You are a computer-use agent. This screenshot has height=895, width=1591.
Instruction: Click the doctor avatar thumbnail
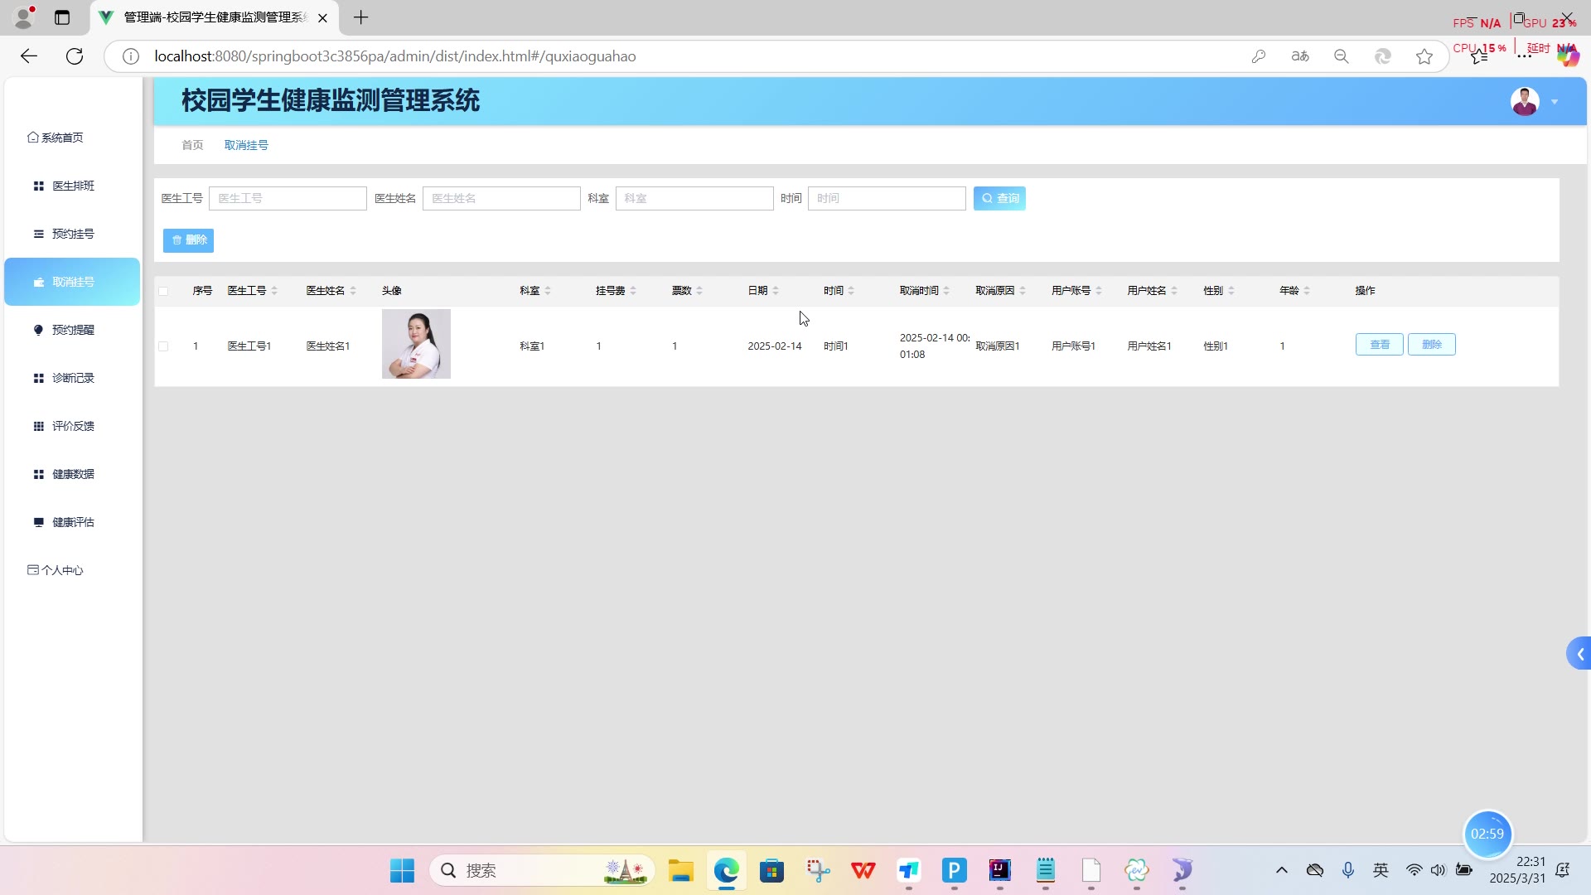tap(416, 344)
